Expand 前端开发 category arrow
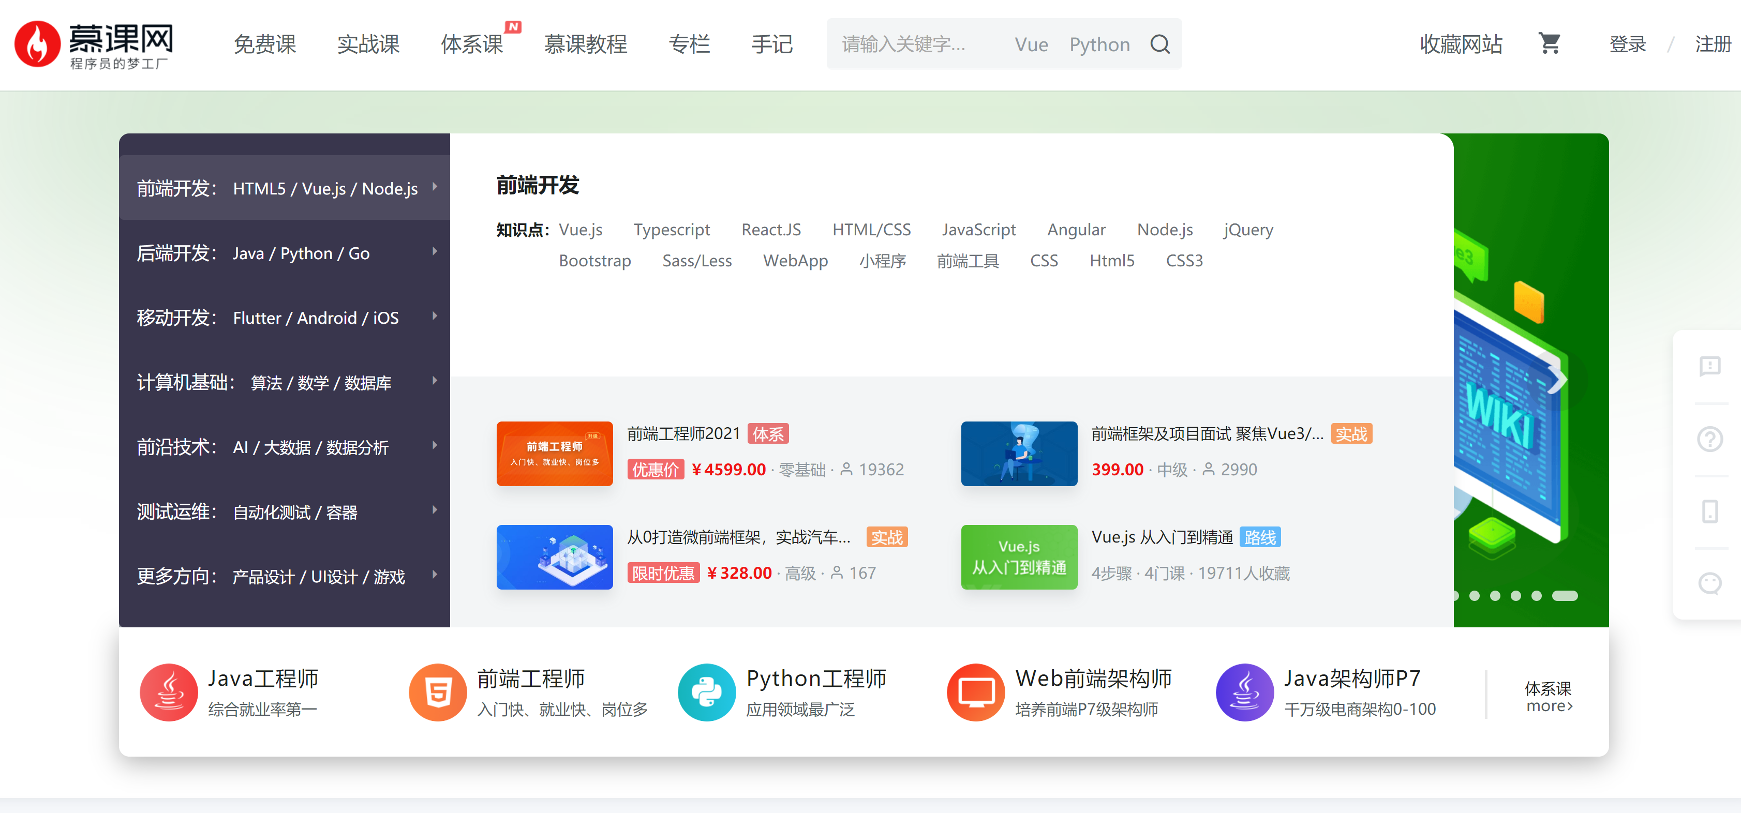1741x813 pixels. coord(435,187)
